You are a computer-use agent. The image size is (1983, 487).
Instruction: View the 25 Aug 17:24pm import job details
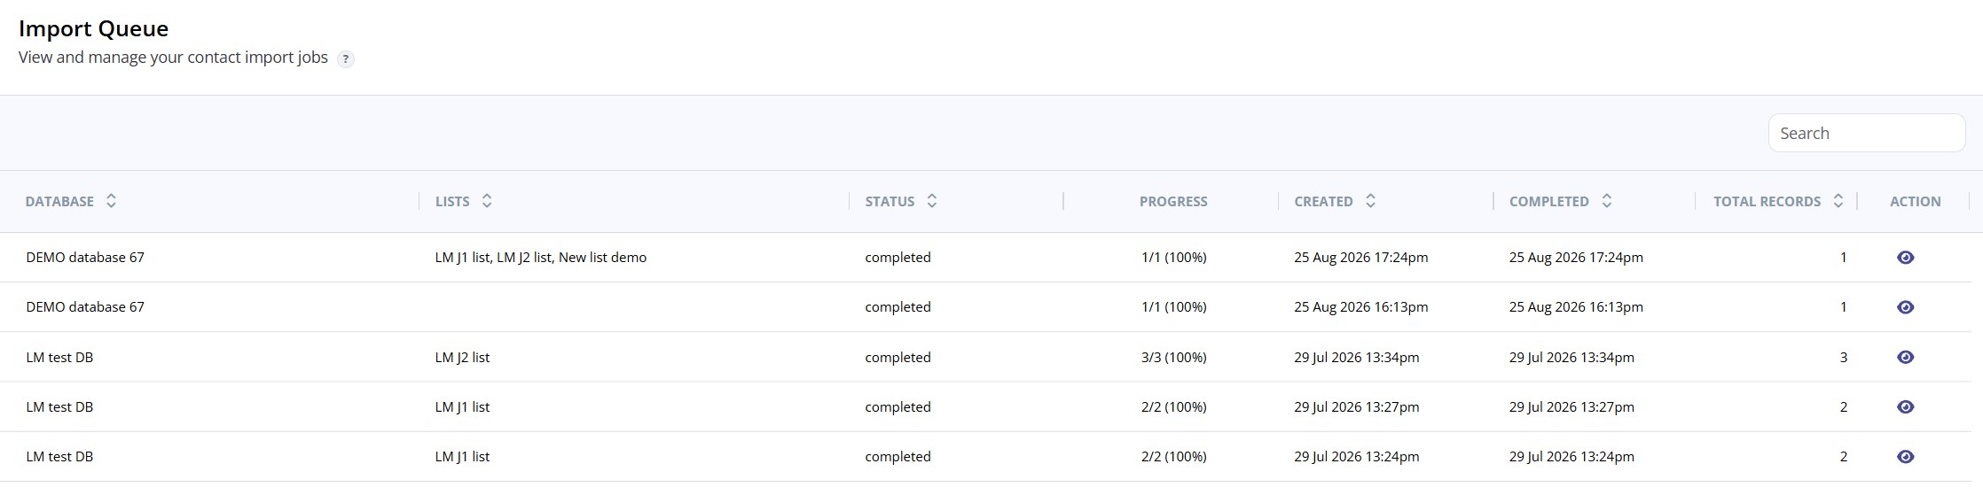click(x=1905, y=258)
